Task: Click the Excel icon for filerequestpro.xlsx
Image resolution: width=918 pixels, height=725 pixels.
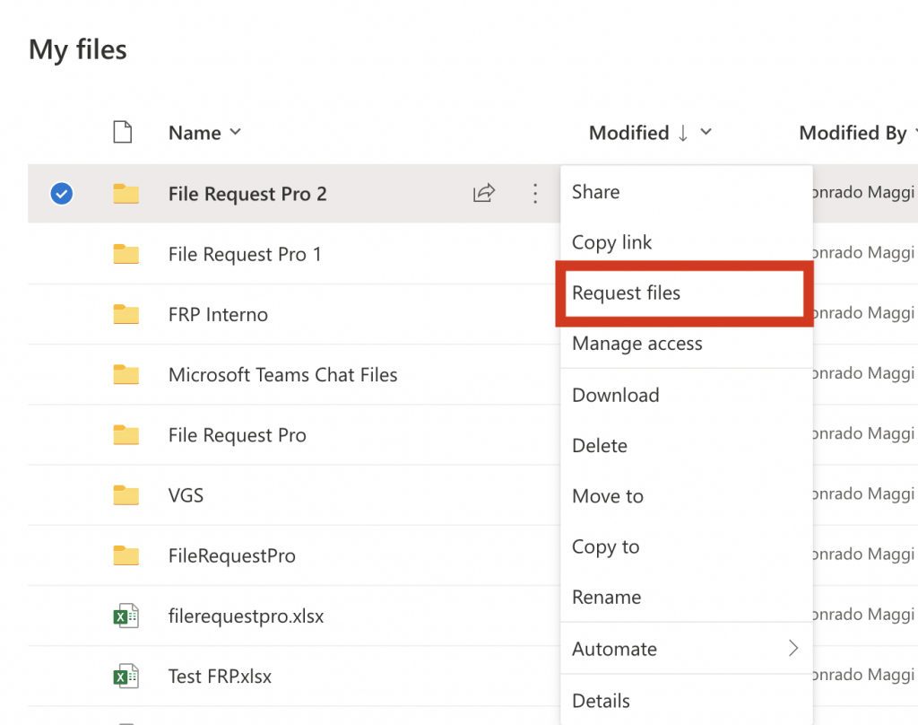Action: pos(126,616)
